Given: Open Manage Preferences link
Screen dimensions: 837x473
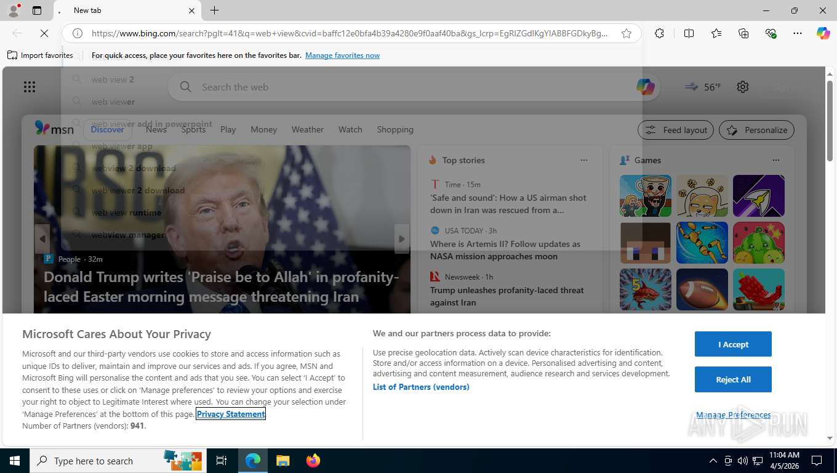Looking at the screenshot, I should click(733, 414).
